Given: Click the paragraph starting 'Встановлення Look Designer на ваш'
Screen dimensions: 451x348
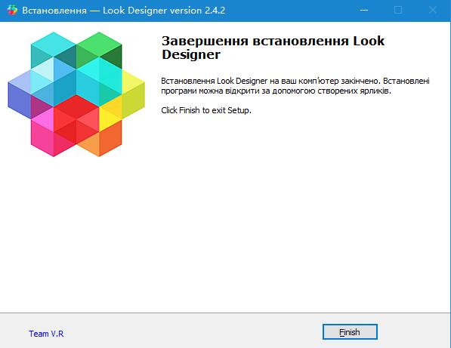Looking at the screenshot, I should [x=295, y=86].
